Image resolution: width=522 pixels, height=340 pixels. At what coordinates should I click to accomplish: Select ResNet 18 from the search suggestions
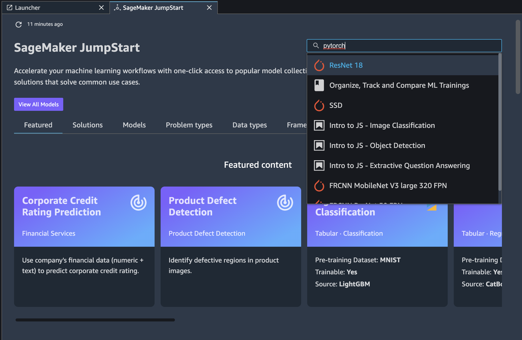tap(346, 65)
